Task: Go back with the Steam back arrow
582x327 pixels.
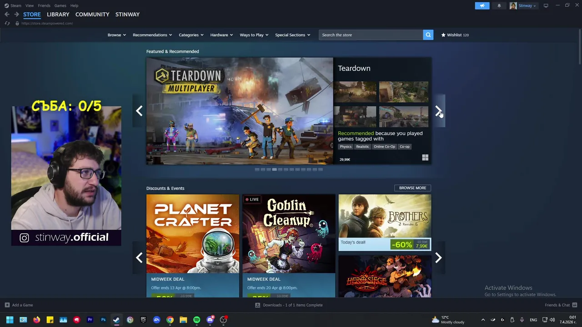Action: coord(7,15)
